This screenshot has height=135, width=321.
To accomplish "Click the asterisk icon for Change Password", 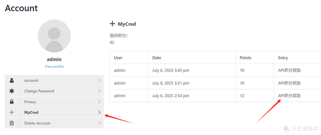I will pos(12,91).
